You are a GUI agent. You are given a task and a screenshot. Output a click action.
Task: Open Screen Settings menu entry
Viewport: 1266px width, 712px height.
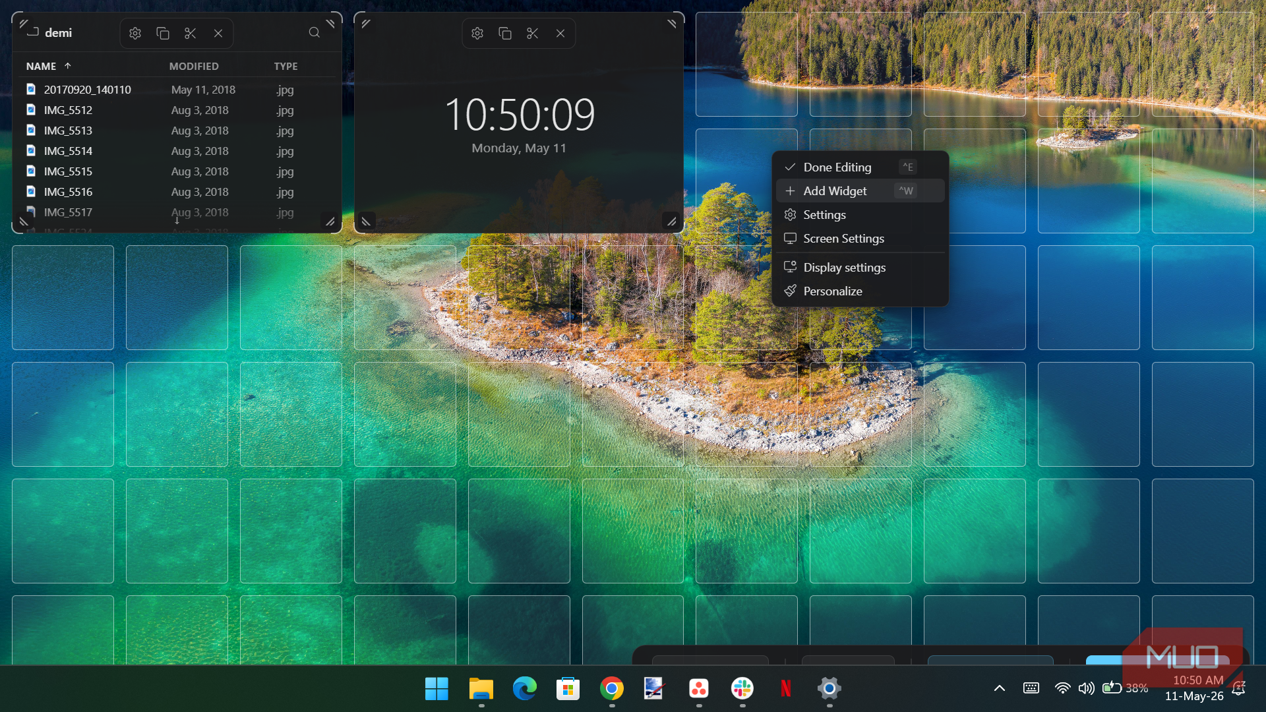tap(860, 239)
